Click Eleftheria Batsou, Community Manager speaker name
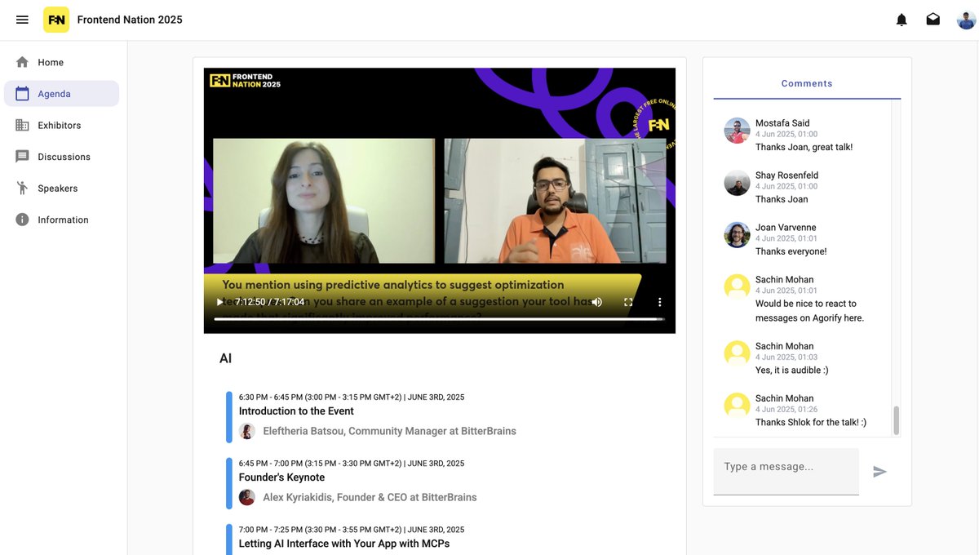Viewport: 979px width, 555px height. 389,431
